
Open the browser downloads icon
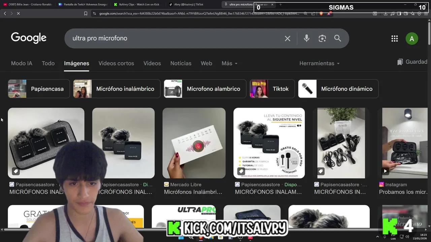tap(386, 13)
